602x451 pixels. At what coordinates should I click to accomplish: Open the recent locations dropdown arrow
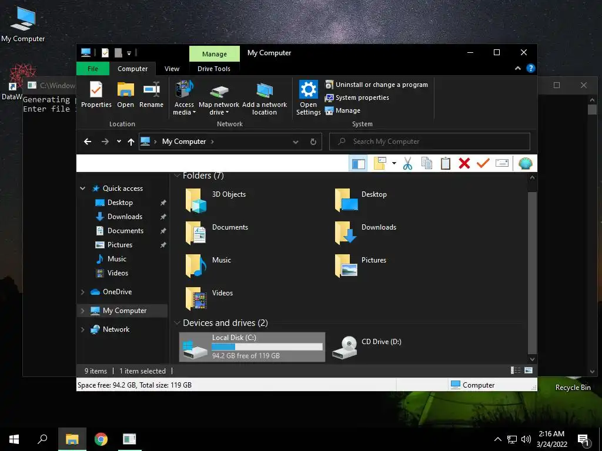coord(119,142)
